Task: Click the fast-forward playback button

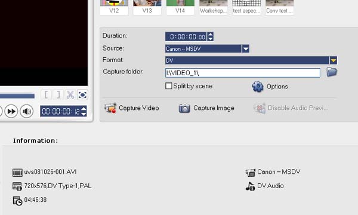Action: coord(11,111)
